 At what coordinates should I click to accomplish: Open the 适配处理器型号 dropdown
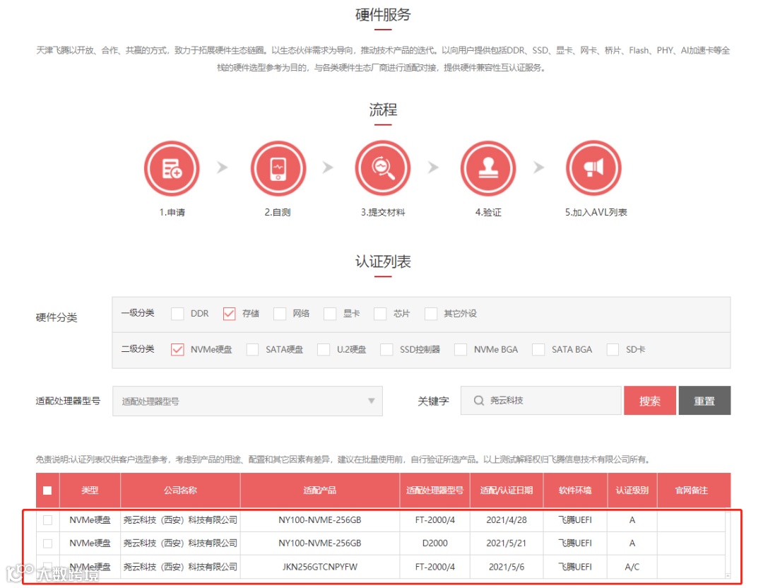coord(247,401)
